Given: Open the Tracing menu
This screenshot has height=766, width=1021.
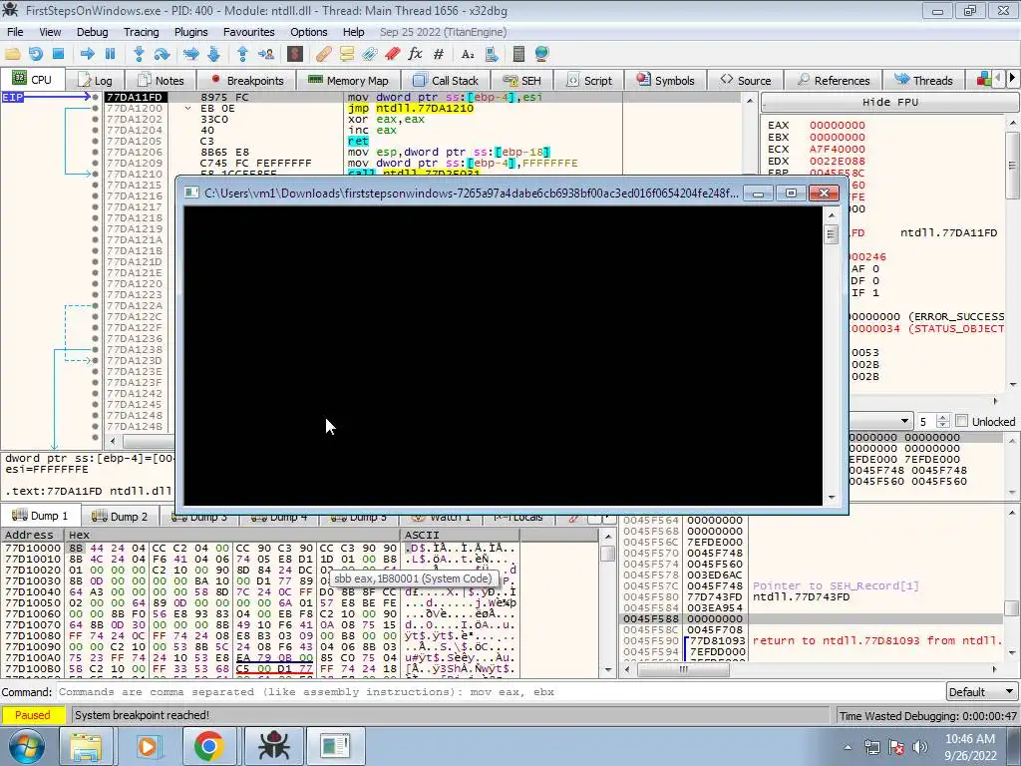Looking at the screenshot, I should point(142,32).
